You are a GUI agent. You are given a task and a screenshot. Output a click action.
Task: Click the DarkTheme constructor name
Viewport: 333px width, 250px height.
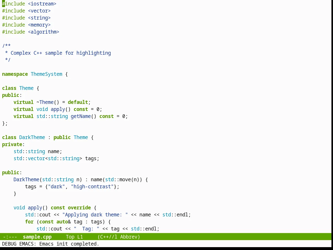[26, 179]
